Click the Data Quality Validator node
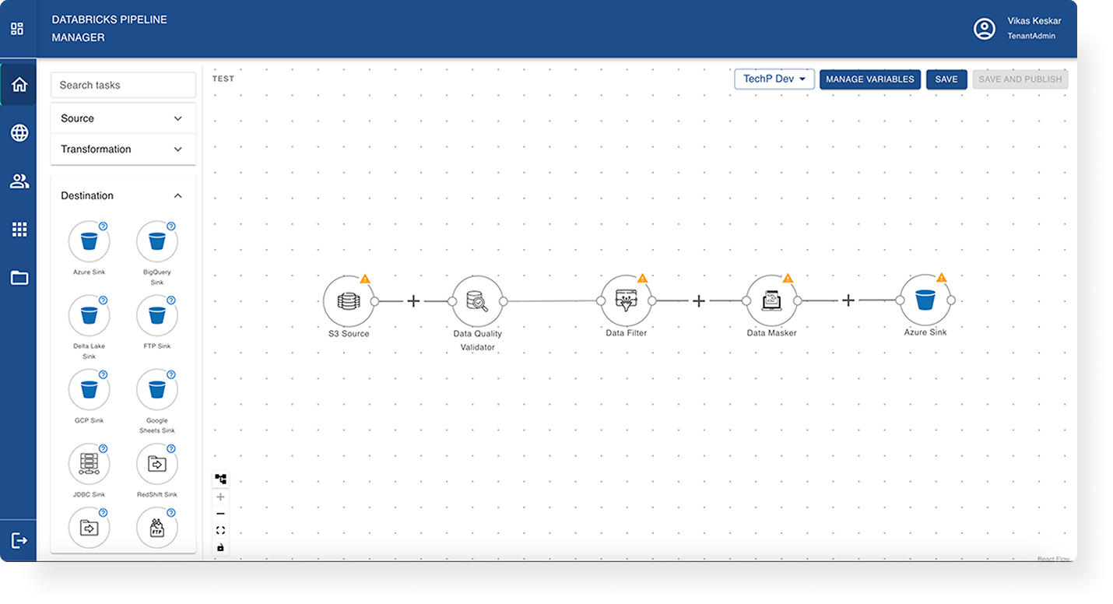Viewport: 1113px width, 604px height. (477, 300)
